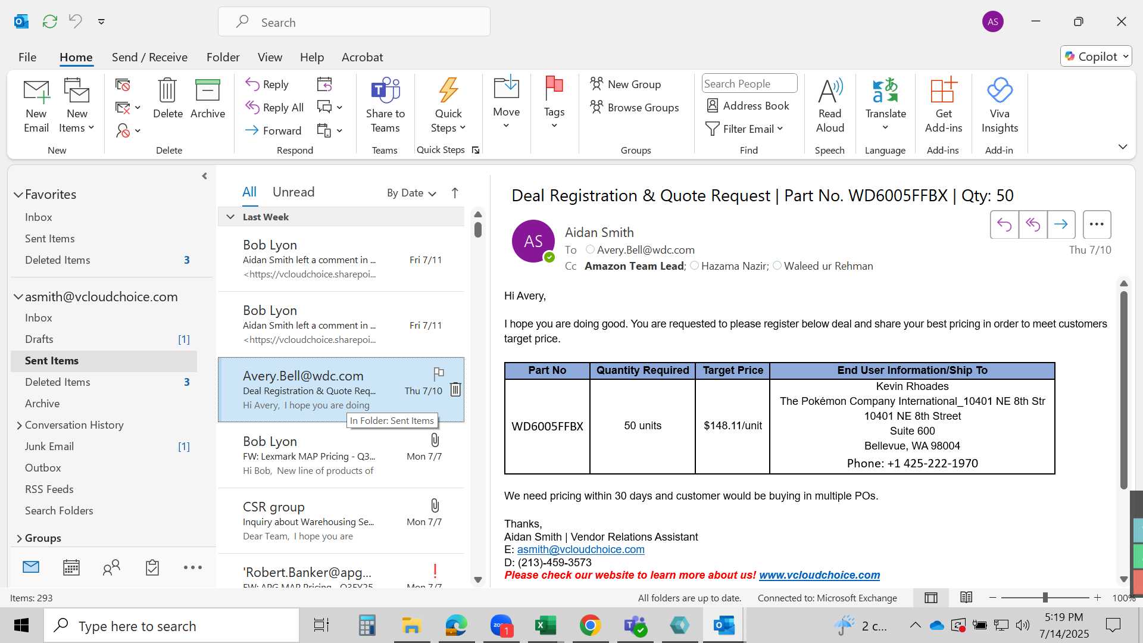The image size is (1143, 643).
Task: Open more navigation options ellipsis
Action: tap(193, 567)
